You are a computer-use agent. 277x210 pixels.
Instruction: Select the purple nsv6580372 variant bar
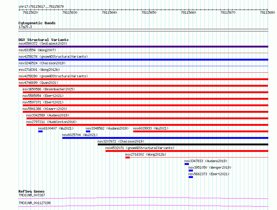click(x=143, y=47)
